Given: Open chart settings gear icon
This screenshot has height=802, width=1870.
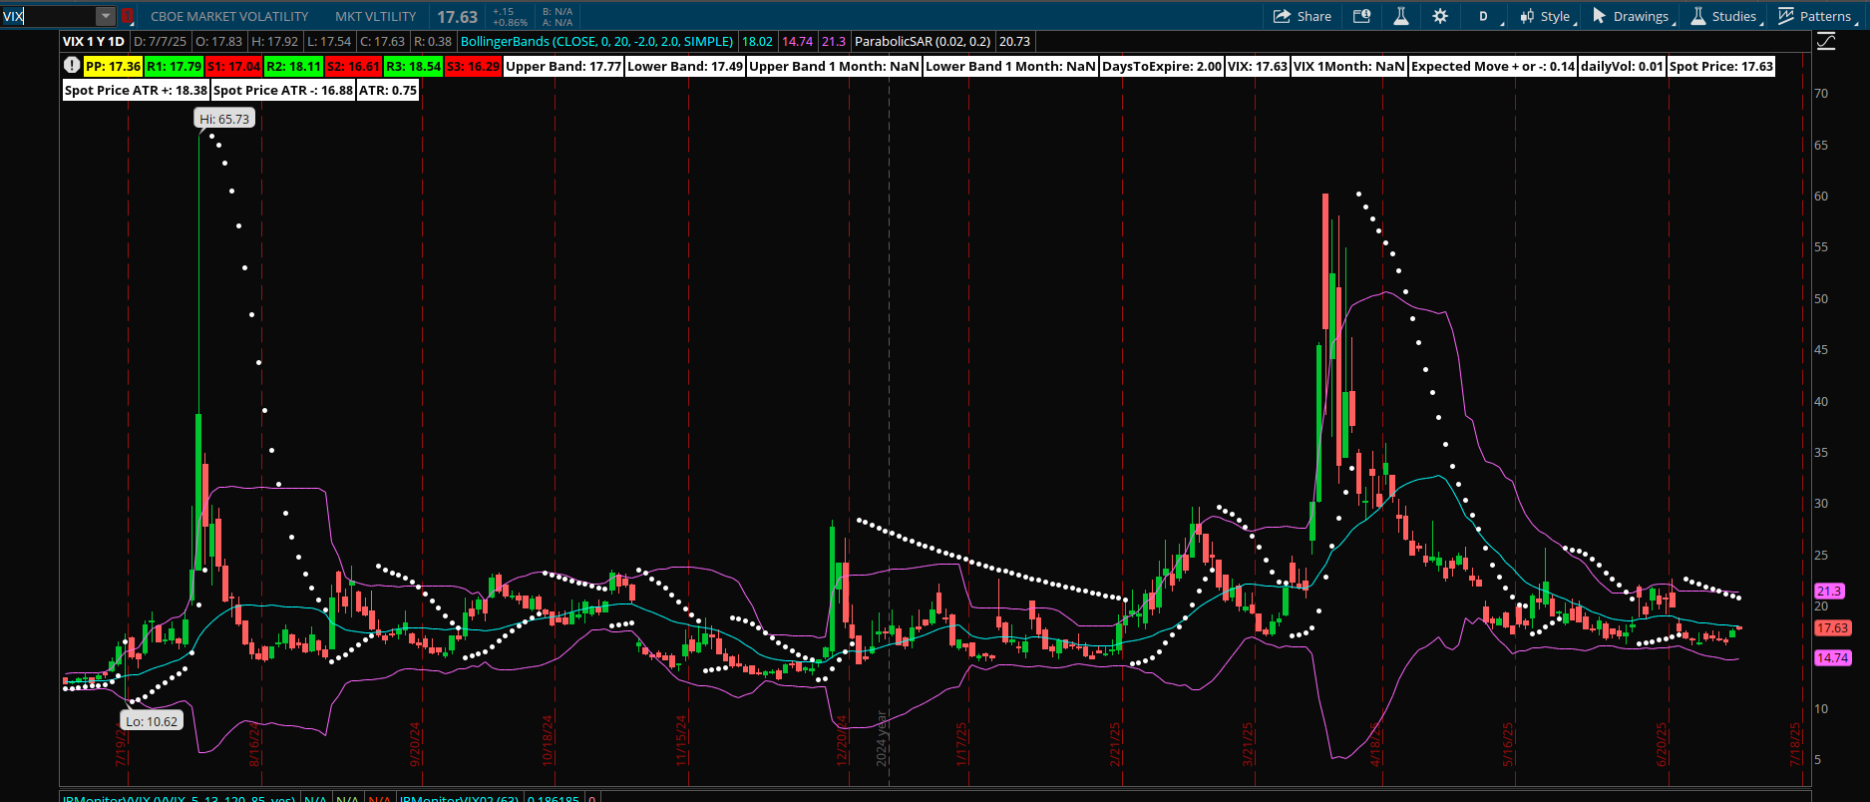Looking at the screenshot, I should 1440,16.
